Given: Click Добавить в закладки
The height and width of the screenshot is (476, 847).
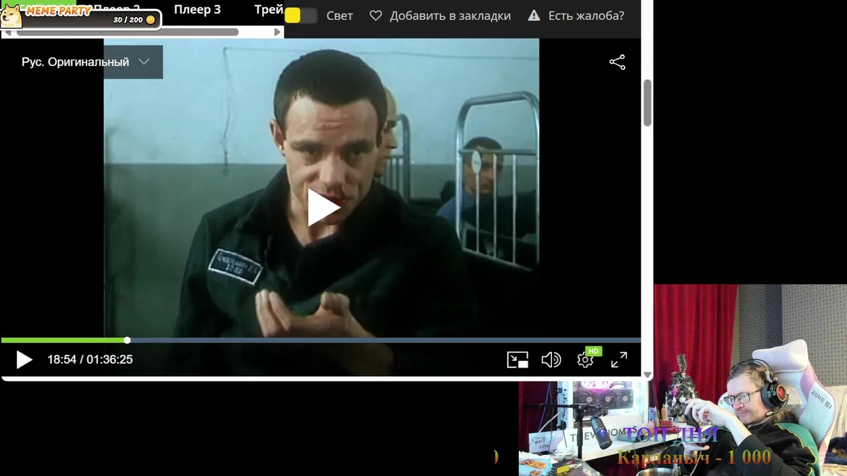Looking at the screenshot, I should pos(450,16).
